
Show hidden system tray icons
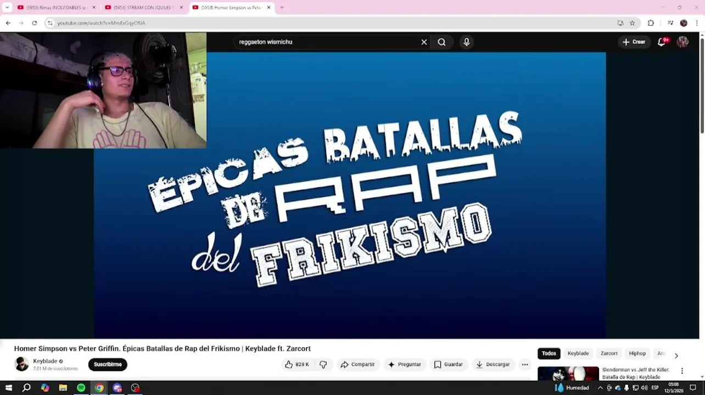click(600, 388)
